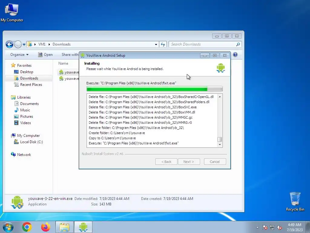The image size is (310, 233).
Task: Switch to Windows Explorer taskbar button
Action: [64, 227]
